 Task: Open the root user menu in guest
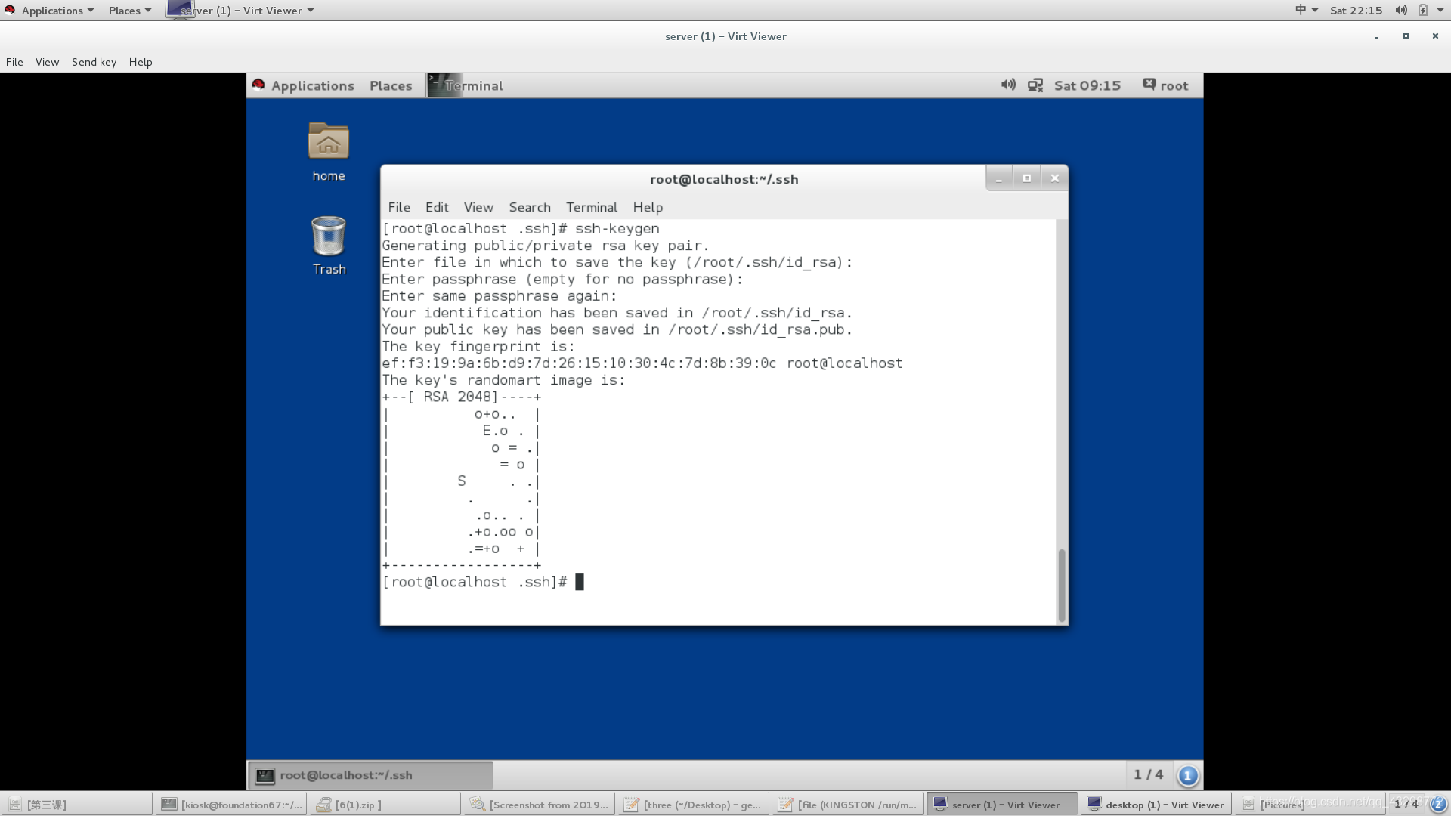pos(1166,85)
